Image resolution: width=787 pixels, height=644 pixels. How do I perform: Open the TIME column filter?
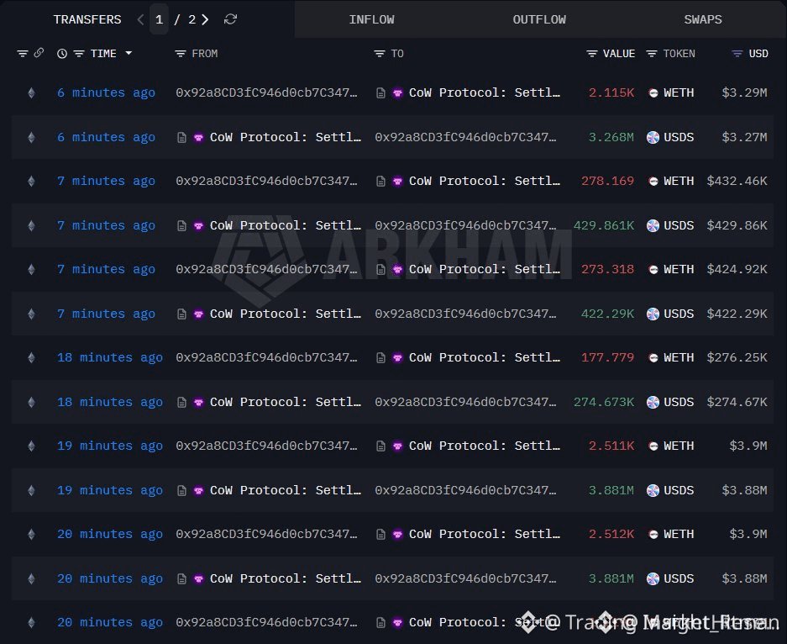(x=79, y=54)
